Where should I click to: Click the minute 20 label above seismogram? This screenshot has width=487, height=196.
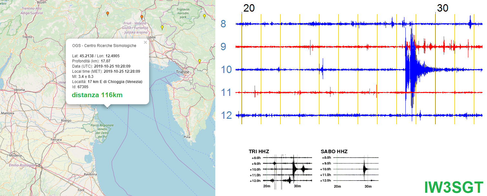point(249,8)
